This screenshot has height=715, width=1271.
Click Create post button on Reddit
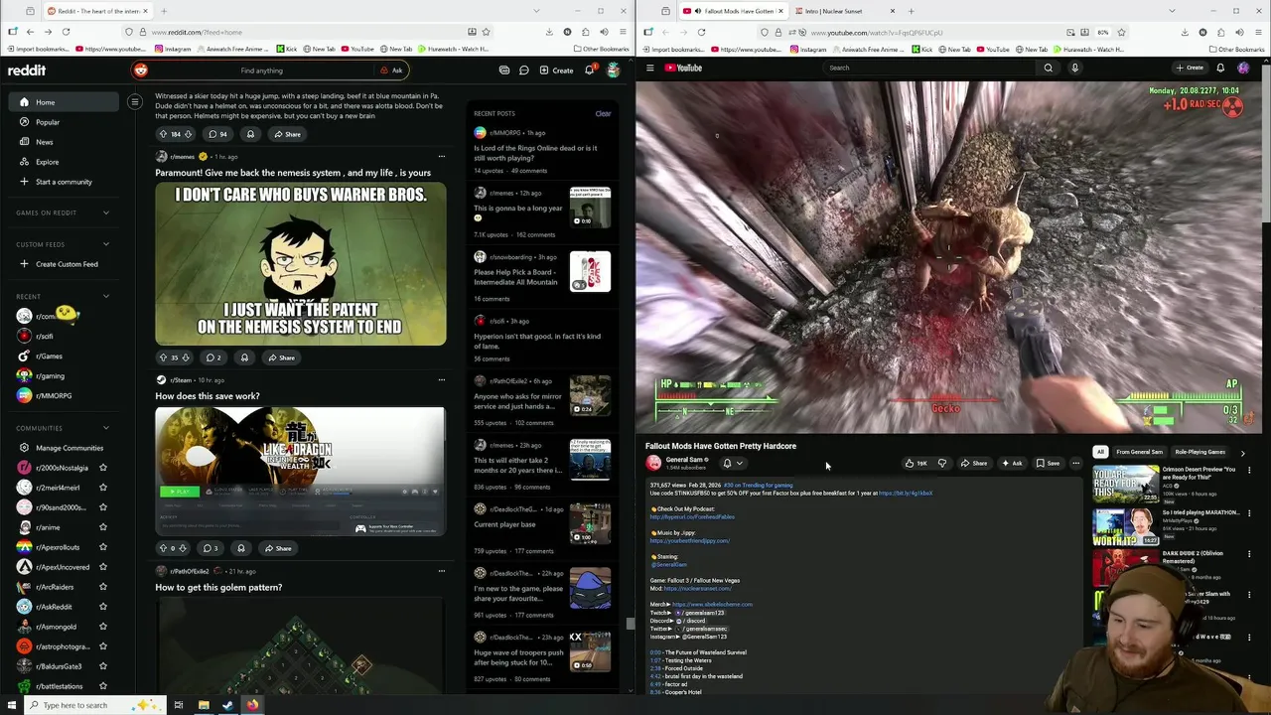click(556, 71)
